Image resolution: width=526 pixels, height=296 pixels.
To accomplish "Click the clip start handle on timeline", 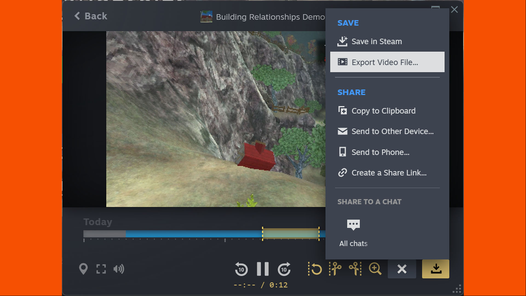I will click(x=263, y=234).
